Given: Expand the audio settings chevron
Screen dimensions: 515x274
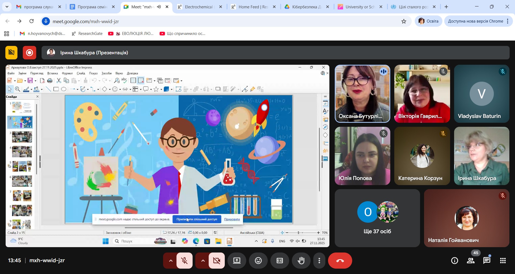Looking at the screenshot, I should point(171,261).
